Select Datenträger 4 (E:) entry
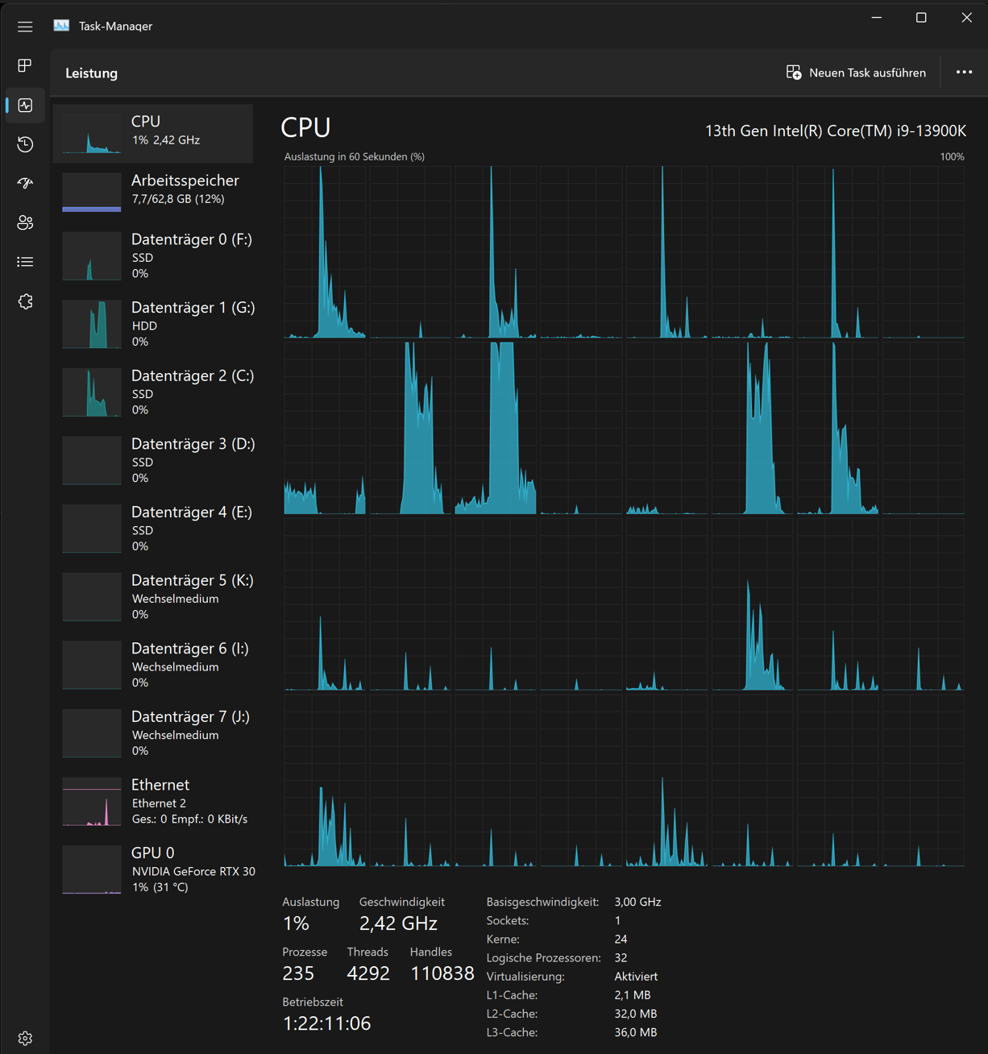988x1054 pixels. point(153,528)
